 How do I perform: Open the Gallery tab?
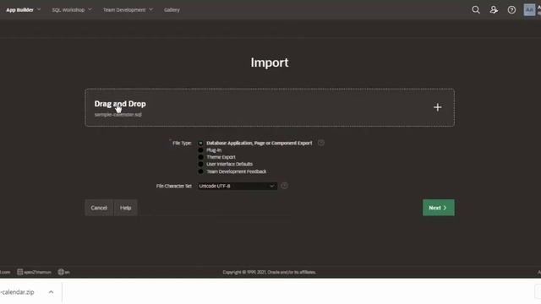pyautogui.click(x=172, y=10)
